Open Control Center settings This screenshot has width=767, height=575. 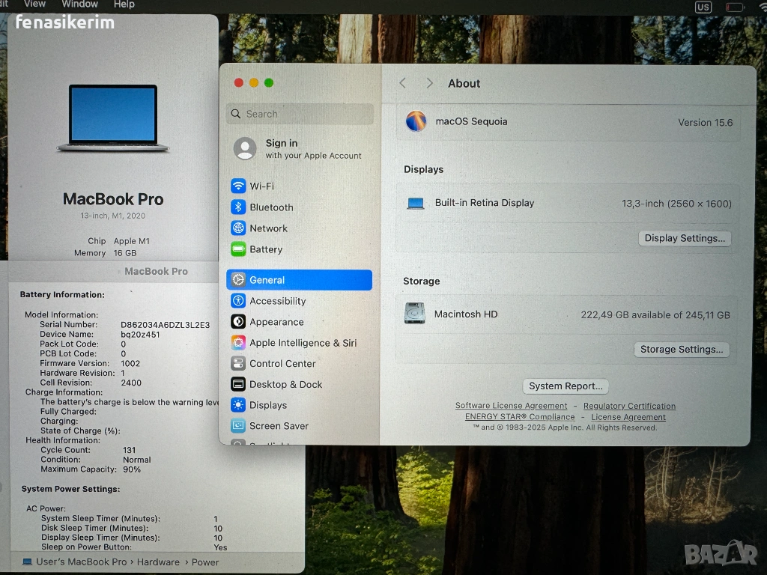[x=282, y=364]
